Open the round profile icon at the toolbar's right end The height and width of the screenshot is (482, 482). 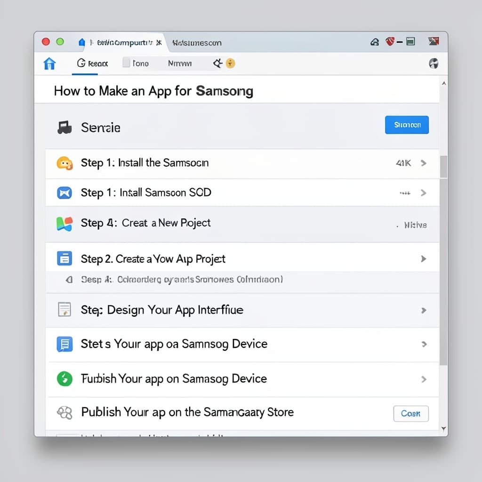434,64
